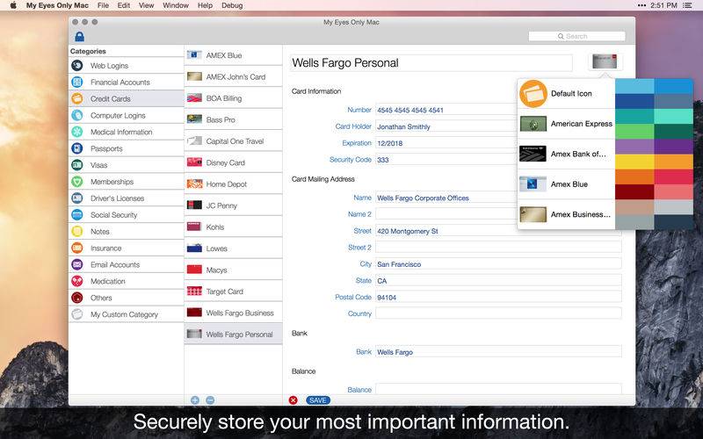Click the SAVE button
This screenshot has height=439, width=703.
click(318, 400)
